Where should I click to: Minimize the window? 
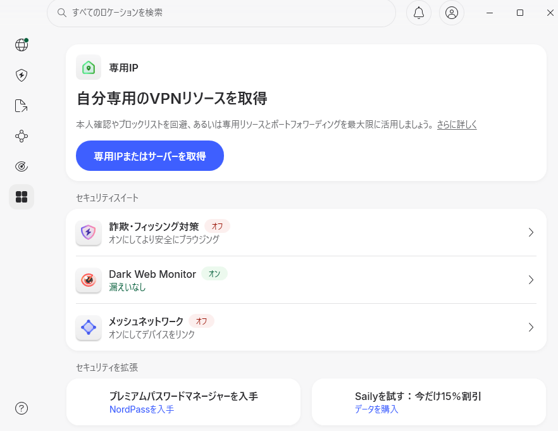[x=490, y=13]
